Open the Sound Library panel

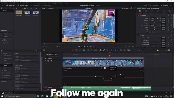pyautogui.click(x=46, y=5)
